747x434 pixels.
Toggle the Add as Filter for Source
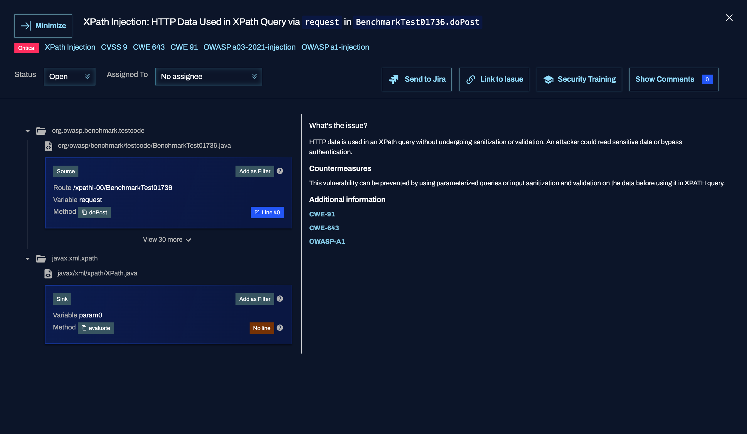pyautogui.click(x=254, y=171)
